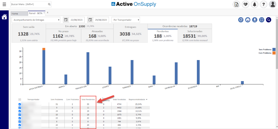The width and height of the screenshot is (278, 129).
Task: Expand panel to fullscreen
Action: tap(262, 20)
